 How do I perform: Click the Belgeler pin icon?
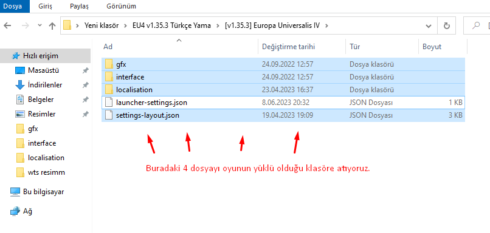(x=85, y=100)
